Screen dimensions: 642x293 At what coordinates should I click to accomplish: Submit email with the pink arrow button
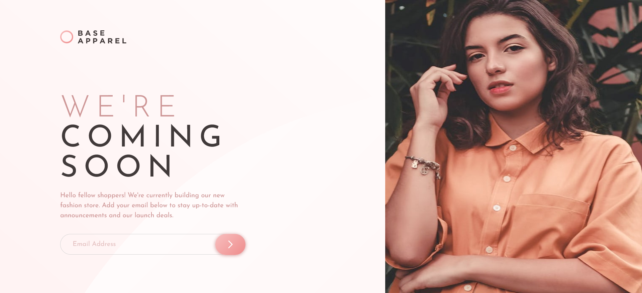coord(230,244)
